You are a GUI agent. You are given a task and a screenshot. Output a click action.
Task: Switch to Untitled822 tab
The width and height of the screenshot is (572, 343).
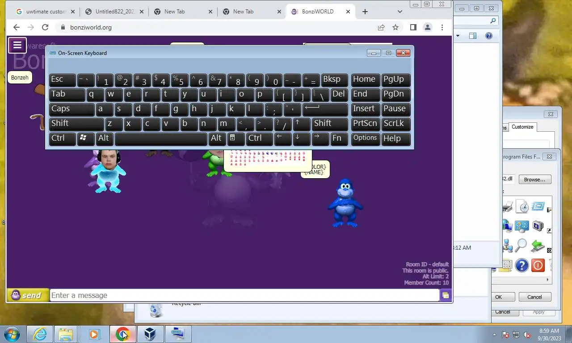[114, 12]
